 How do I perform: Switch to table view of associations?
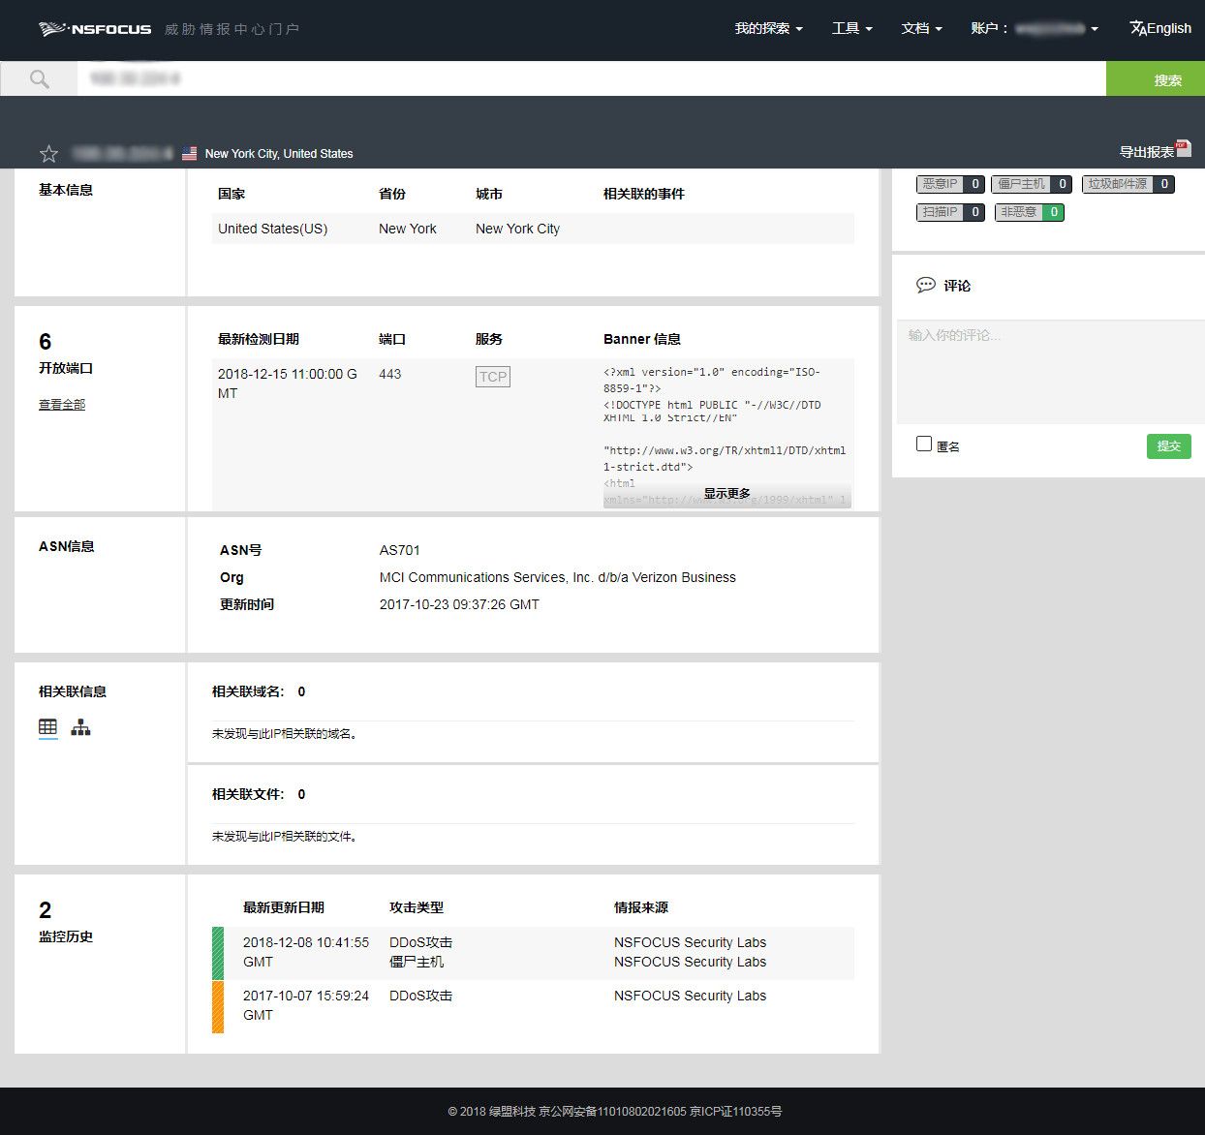(x=48, y=727)
